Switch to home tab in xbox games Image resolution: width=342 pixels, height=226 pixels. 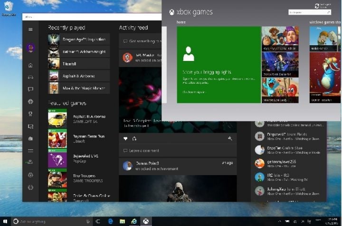tap(181, 22)
